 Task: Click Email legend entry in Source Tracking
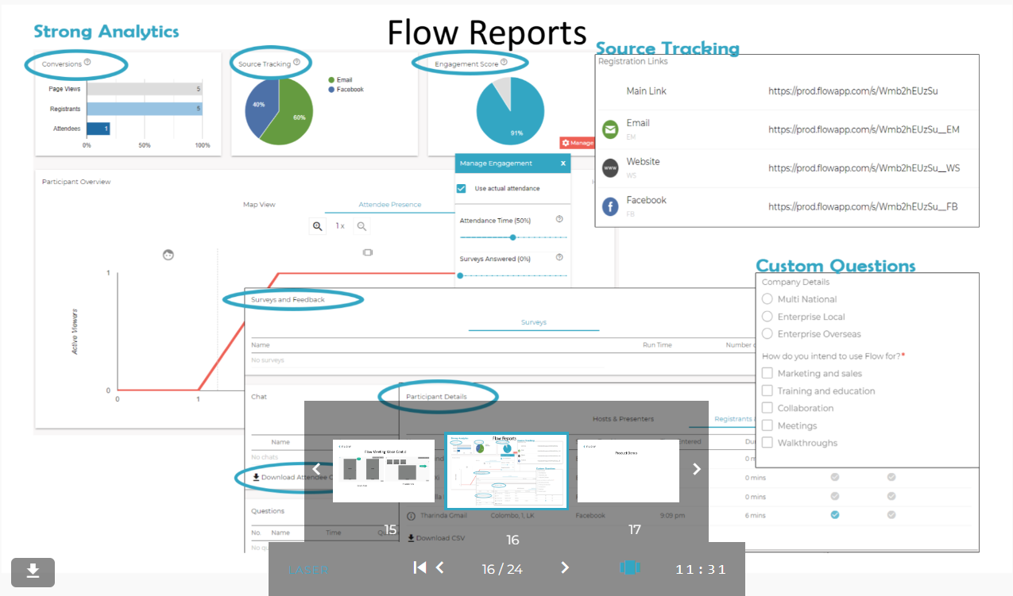click(340, 80)
